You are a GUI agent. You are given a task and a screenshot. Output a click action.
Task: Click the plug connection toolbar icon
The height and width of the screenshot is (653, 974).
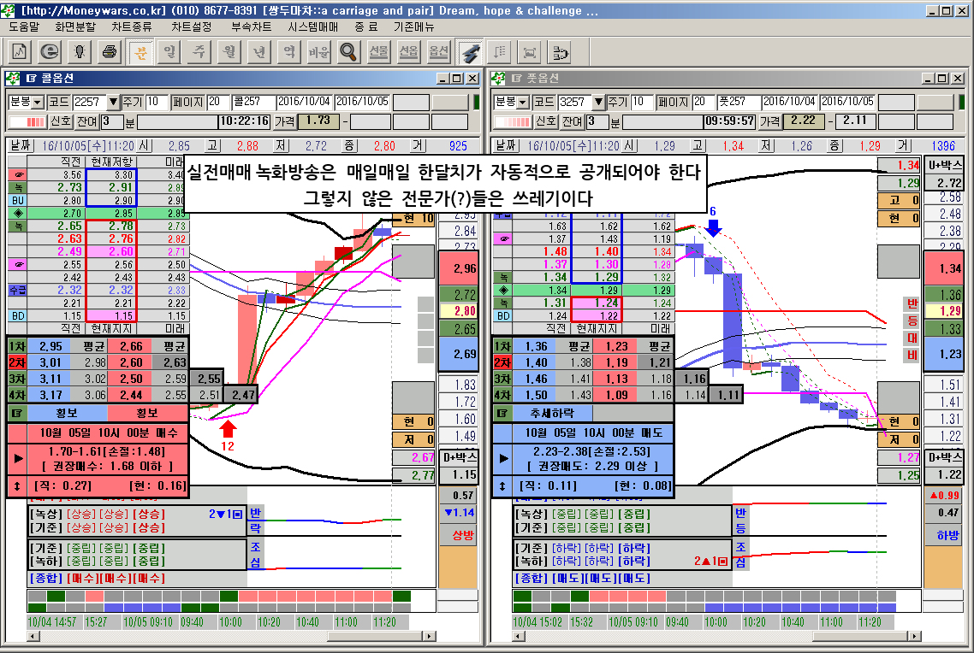click(x=559, y=52)
